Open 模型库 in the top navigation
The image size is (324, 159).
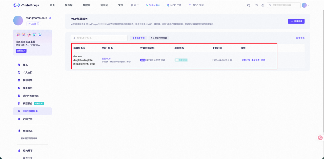[69, 5]
